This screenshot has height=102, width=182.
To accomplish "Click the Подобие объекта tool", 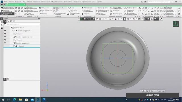I will (168, 8).
